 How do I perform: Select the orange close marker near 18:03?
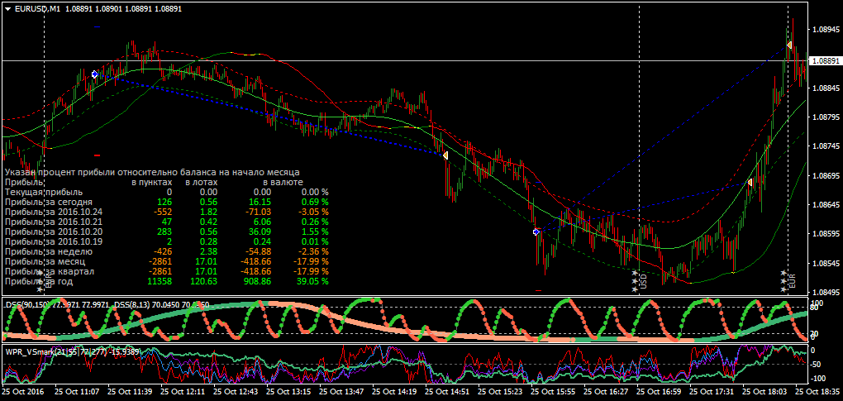[x=749, y=183]
